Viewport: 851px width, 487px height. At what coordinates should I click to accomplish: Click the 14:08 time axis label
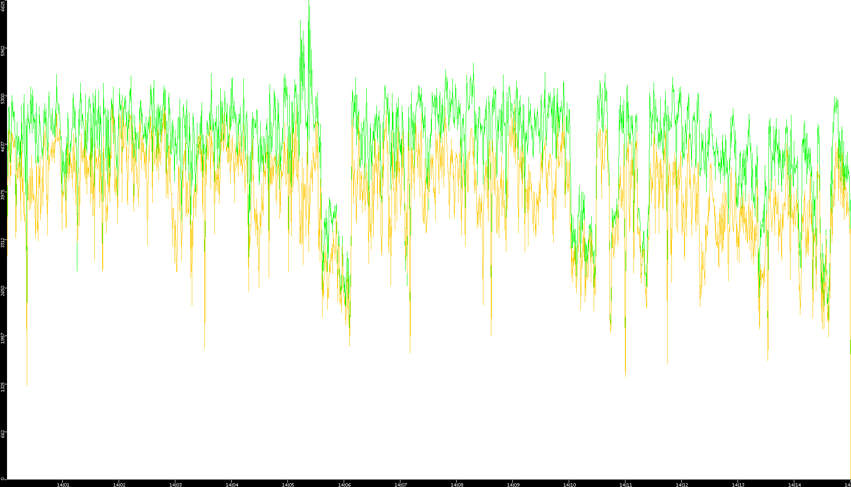pos(457,484)
